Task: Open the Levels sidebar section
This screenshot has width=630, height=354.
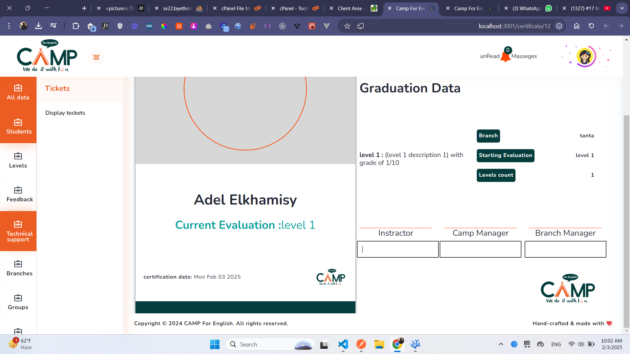Action: (x=18, y=160)
